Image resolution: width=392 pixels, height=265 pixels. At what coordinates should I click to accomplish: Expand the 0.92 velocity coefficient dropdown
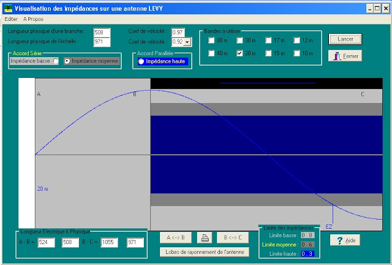[187, 42]
